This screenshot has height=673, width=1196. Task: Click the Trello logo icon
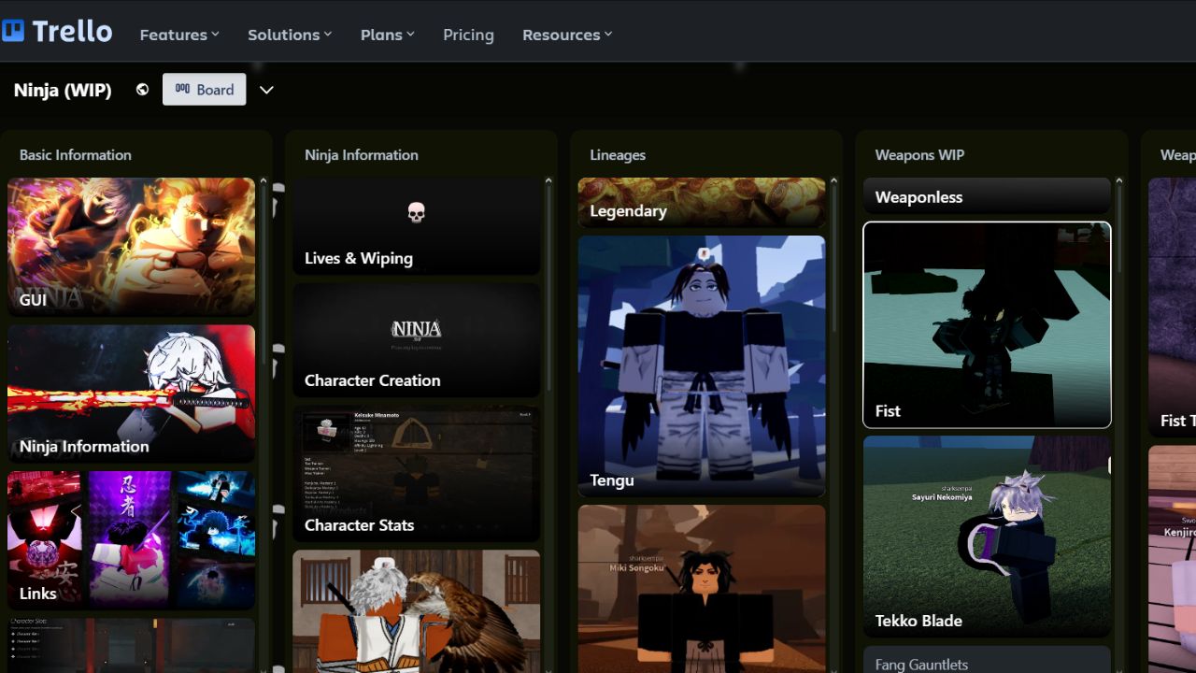pos(13,31)
